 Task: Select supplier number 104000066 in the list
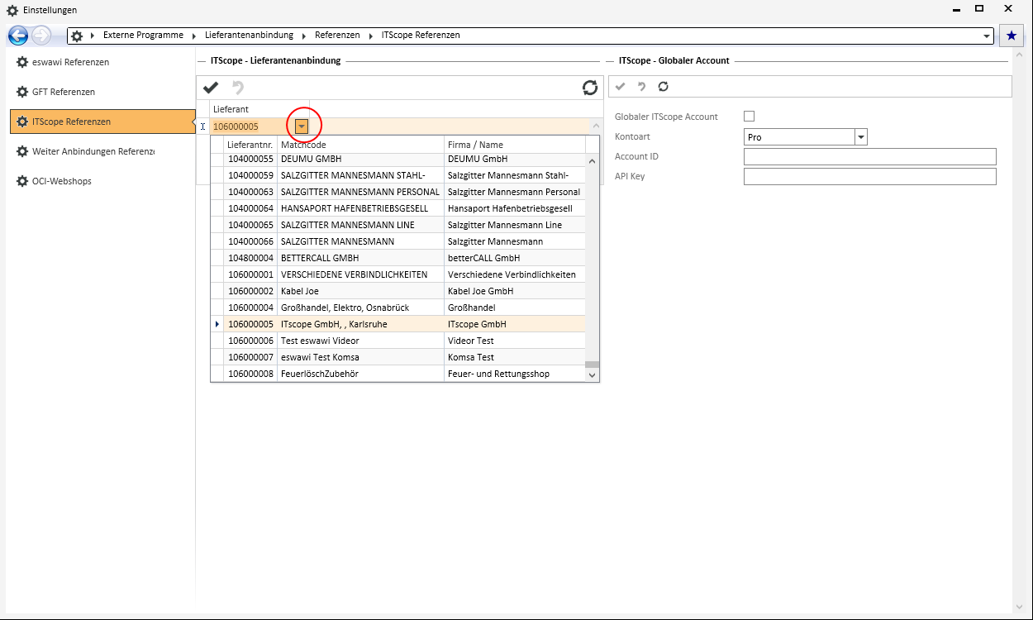[250, 241]
